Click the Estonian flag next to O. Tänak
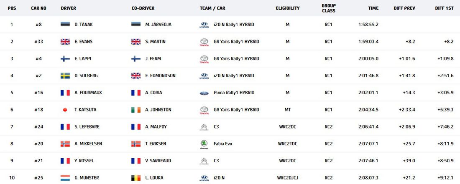The height and width of the screenshot is (184, 460). (x=65, y=24)
